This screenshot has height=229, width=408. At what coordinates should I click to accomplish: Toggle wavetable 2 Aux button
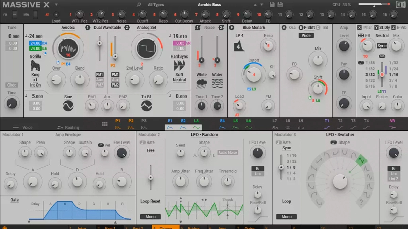pos(115,80)
